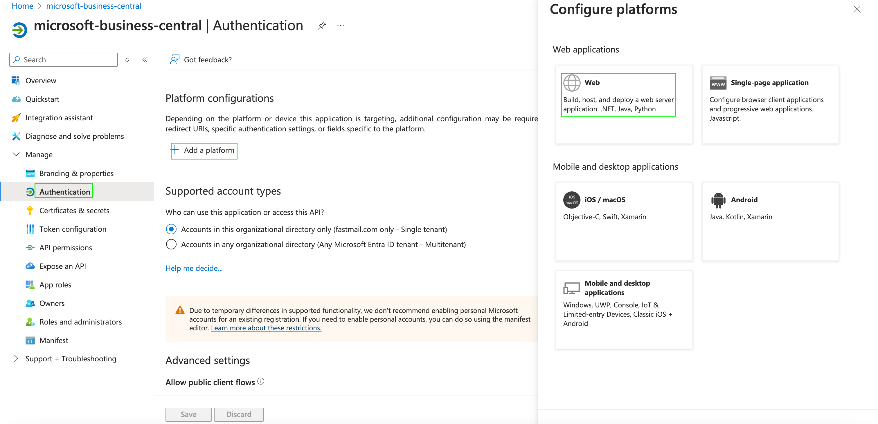
Task: Click the microsoft-business-central breadcrumb link
Action: coord(93,6)
